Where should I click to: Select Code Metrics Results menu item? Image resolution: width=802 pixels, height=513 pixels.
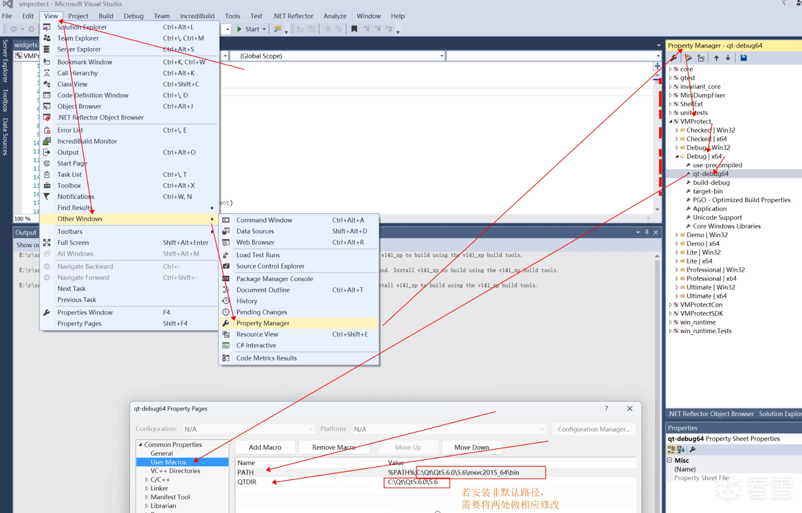[x=299, y=358]
